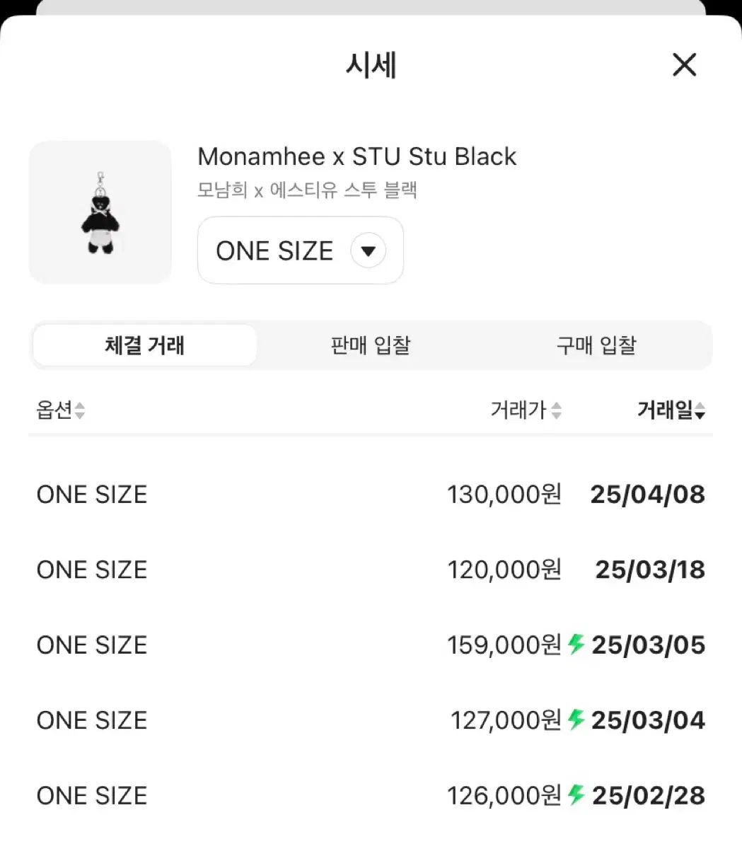
Task: Sort by 옵션 column arrows
Action: 80,410
